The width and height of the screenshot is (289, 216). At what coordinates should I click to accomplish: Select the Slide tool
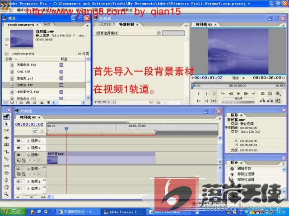pos(6,173)
